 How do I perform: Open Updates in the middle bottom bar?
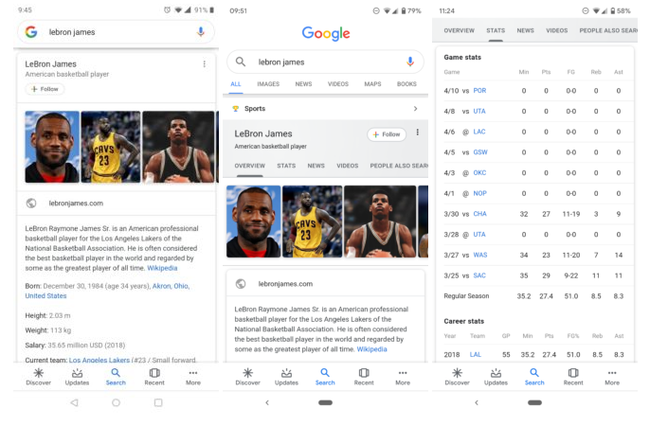coord(286,377)
